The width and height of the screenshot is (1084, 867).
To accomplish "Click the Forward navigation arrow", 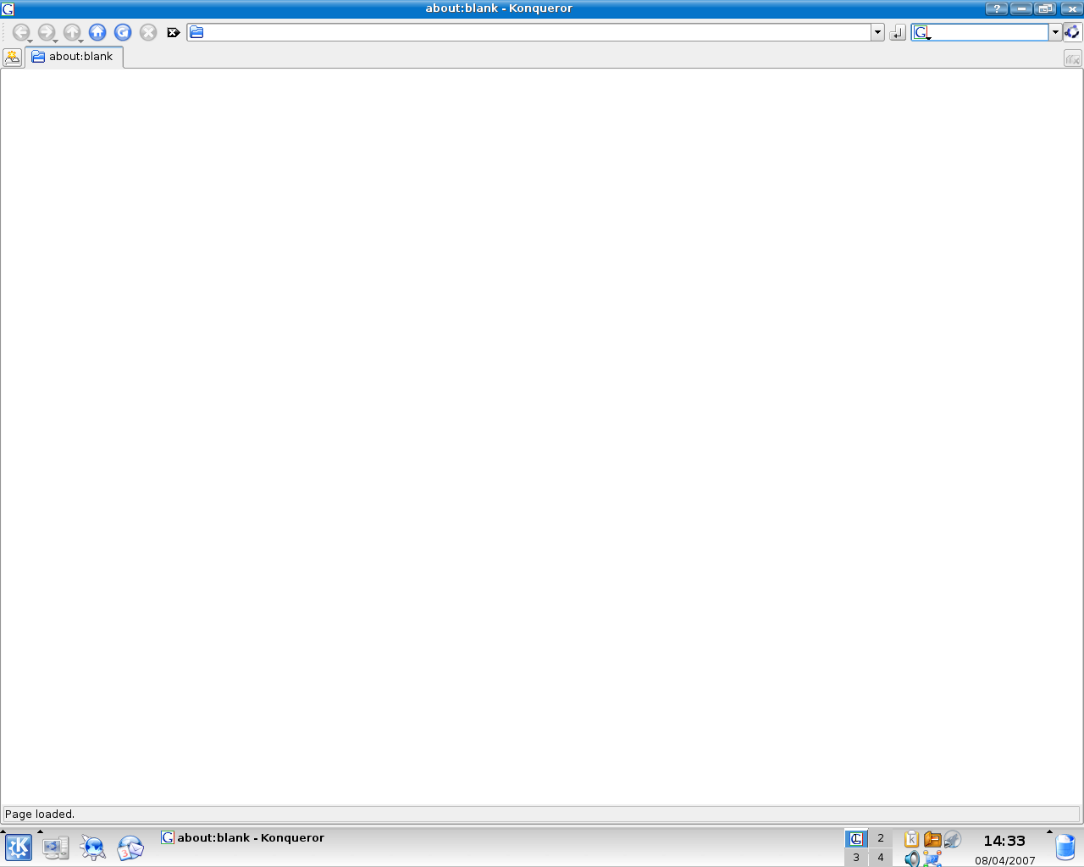I will coord(46,32).
